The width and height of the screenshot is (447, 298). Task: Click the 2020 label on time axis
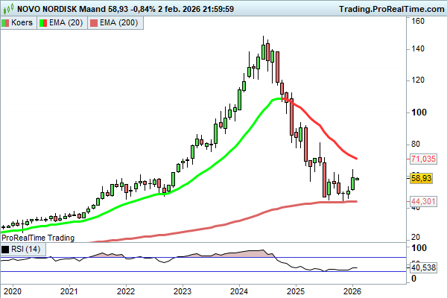point(13,291)
